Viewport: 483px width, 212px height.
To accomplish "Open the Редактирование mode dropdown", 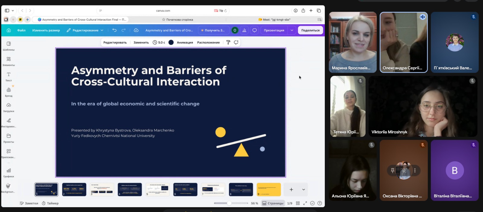I will (85, 30).
